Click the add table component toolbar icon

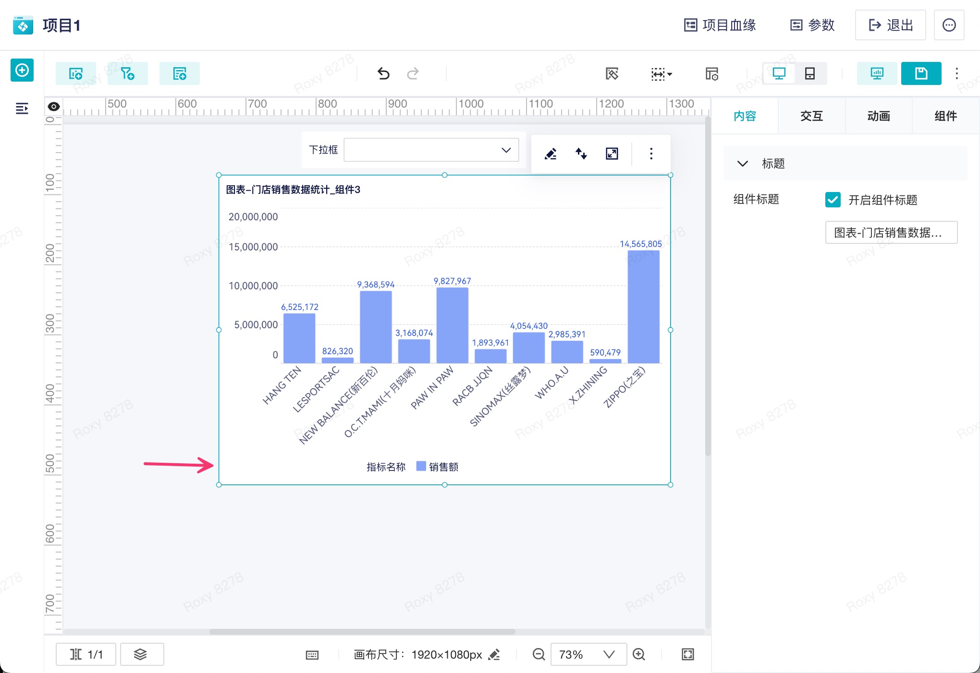(x=180, y=73)
